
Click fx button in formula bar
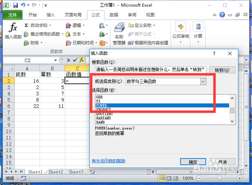(x=82, y=60)
